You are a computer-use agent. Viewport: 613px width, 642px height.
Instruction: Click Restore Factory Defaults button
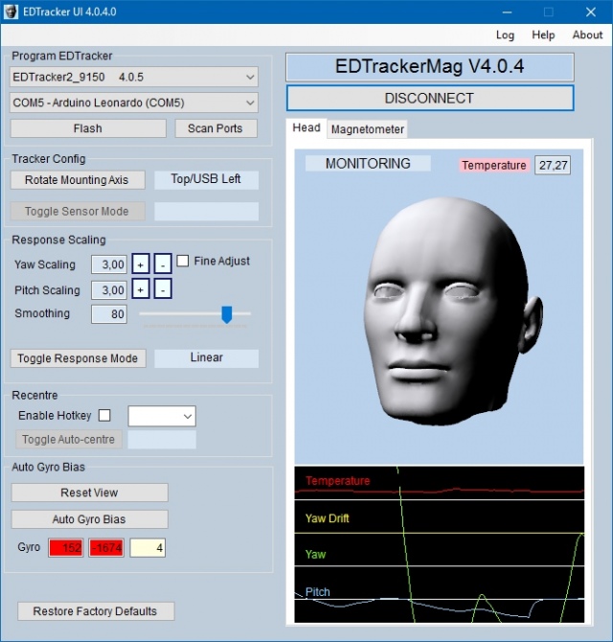click(96, 611)
